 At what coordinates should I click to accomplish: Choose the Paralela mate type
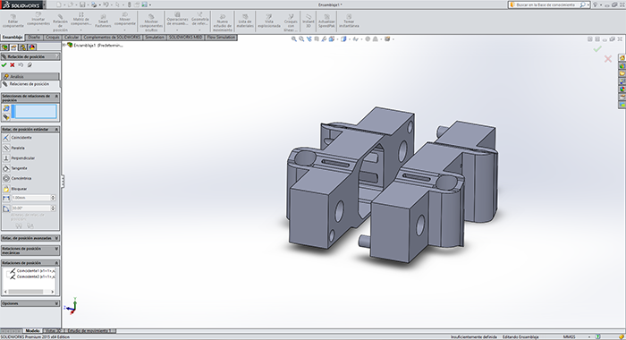pyautogui.click(x=18, y=148)
